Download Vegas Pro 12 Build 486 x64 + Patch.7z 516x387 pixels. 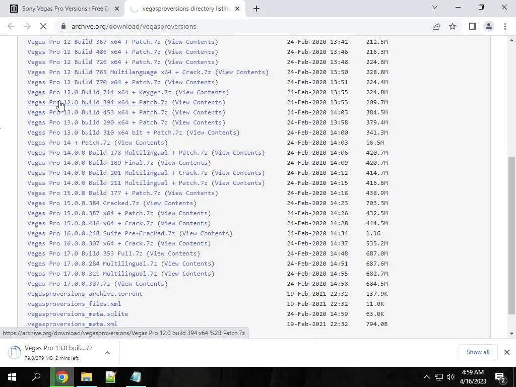point(94,52)
